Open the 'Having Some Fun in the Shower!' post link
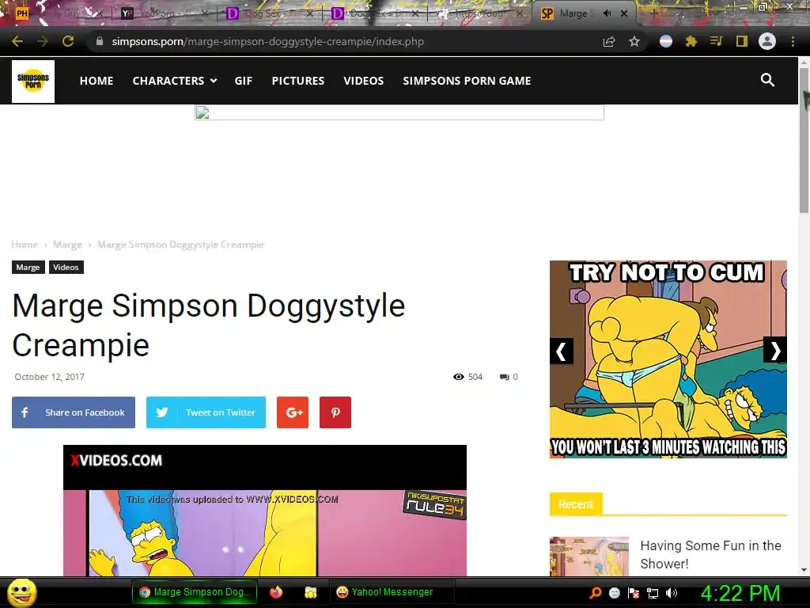Screen dimensions: 810x608 click(711, 554)
